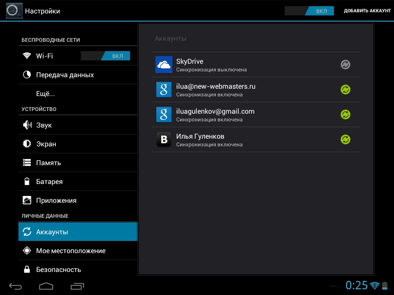Image resolution: width=394 pixels, height=295 pixels.
Task: Open the Батарея settings section
Action: pos(49,182)
